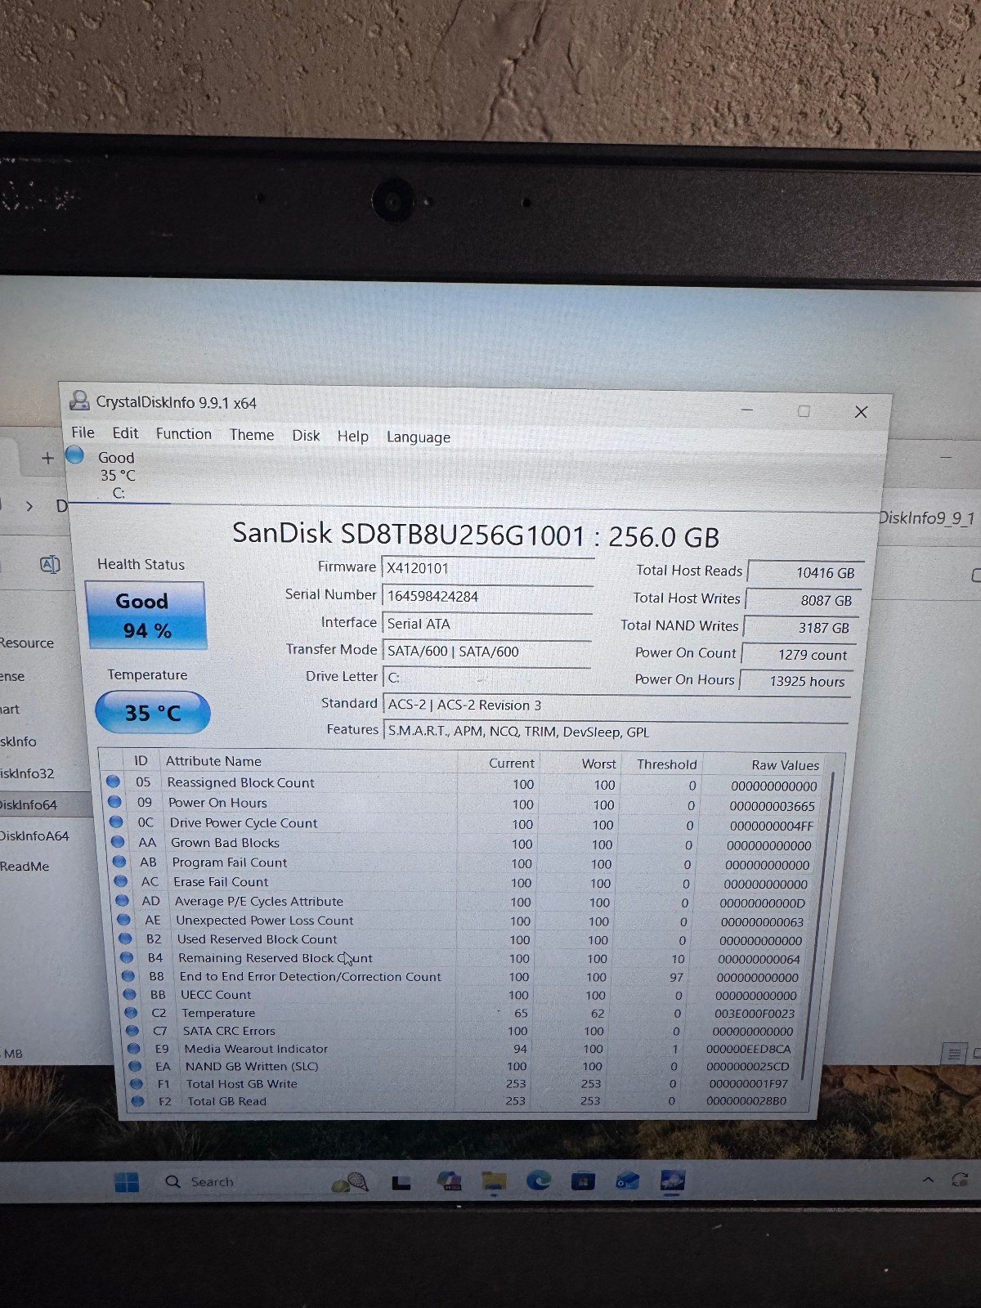Click the blue status dot for Program Fail Count
Viewport: 981px width, 1308px height.
(x=119, y=862)
